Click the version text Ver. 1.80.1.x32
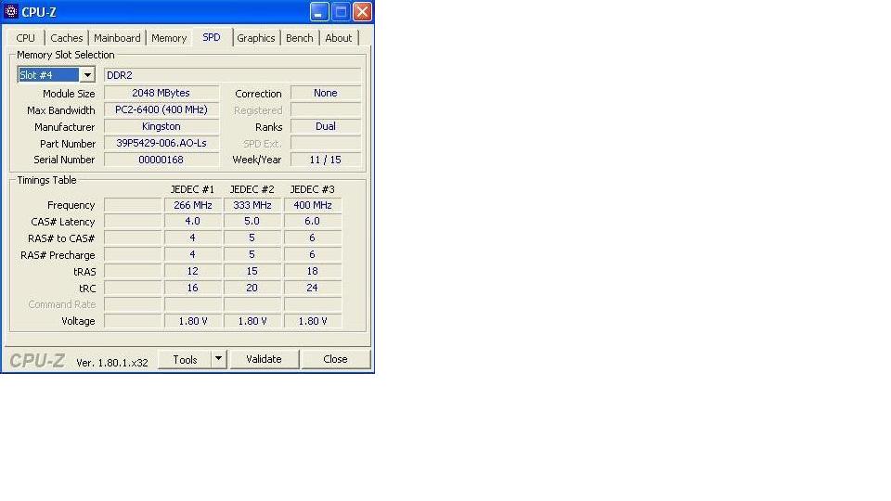This screenshot has height=501, width=891. [x=112, y=363]
